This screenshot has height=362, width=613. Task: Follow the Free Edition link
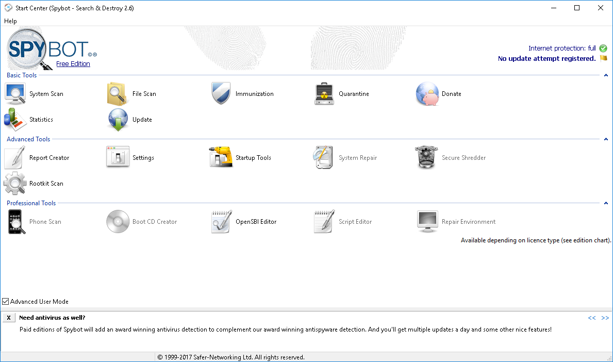[73, 64]
